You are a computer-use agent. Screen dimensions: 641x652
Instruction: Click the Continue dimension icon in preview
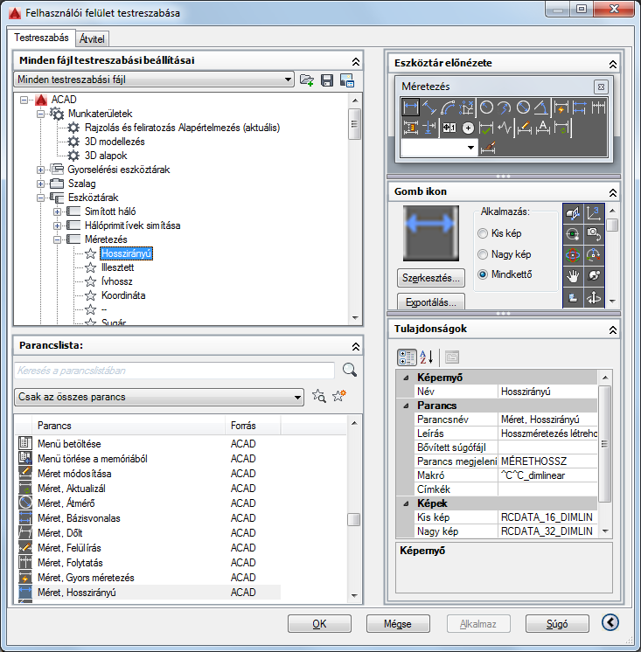point(598,108)
